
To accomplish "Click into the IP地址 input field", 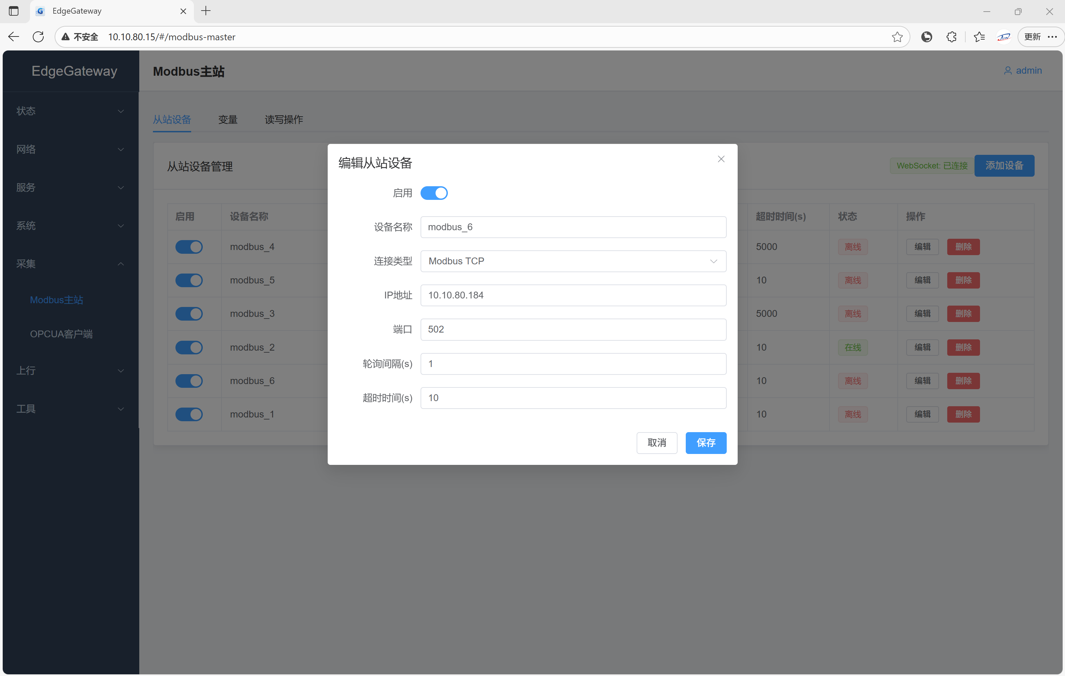I will tap(573, 295).
